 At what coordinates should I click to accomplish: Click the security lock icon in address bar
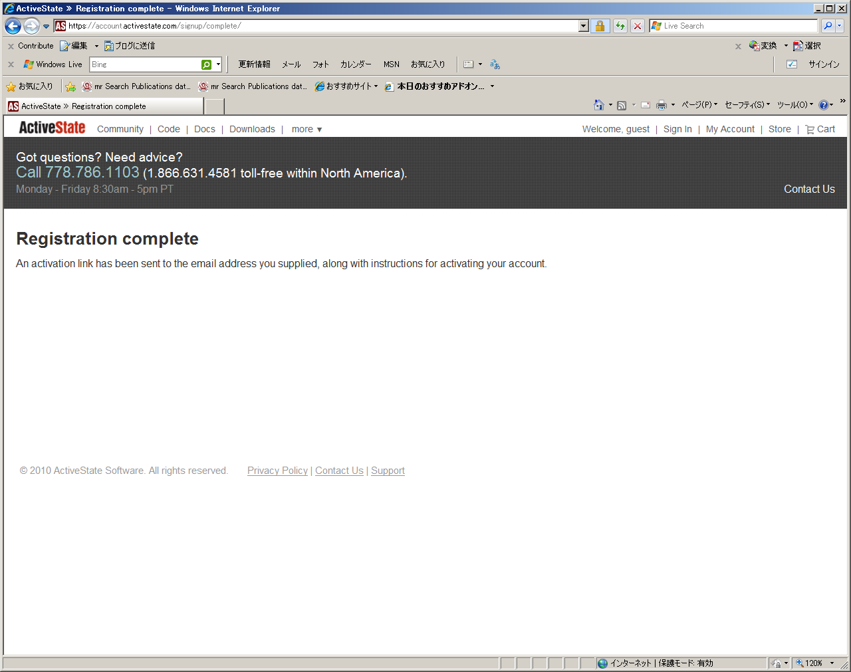coord(600,26)
